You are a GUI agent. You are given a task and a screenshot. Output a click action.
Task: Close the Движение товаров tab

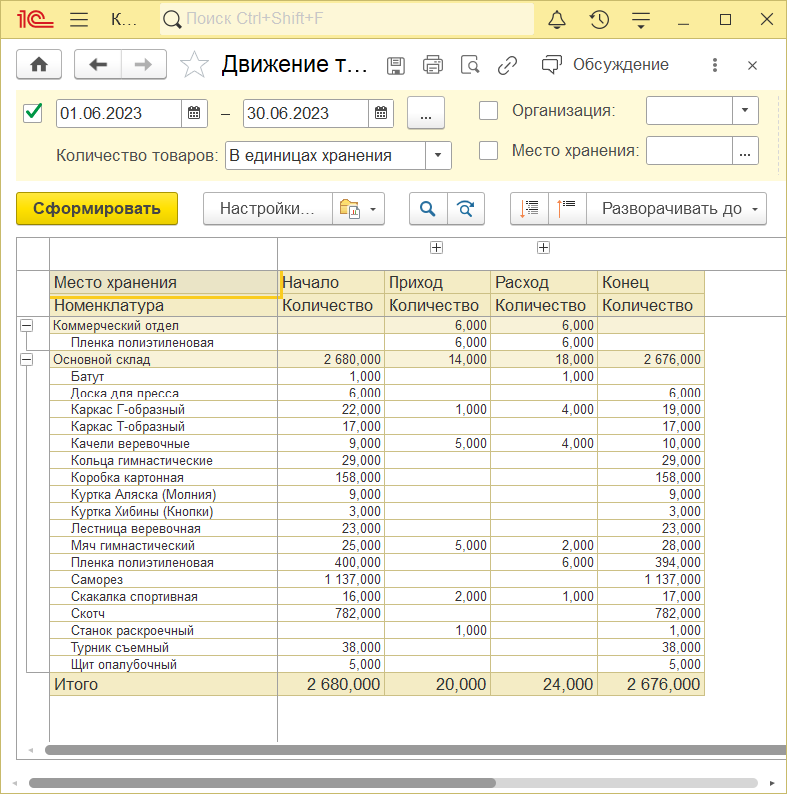[x=752, y=65]
